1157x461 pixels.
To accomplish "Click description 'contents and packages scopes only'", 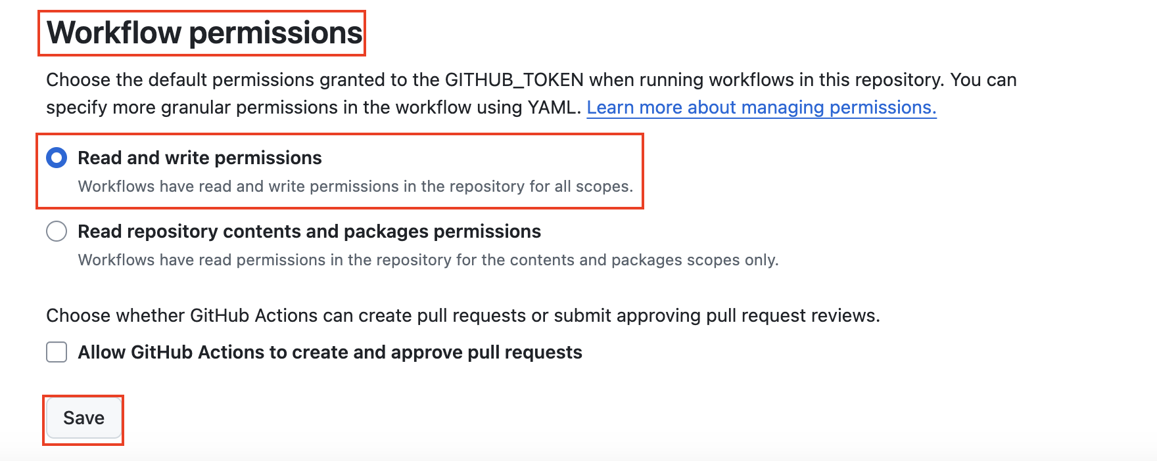I will 428,260.
